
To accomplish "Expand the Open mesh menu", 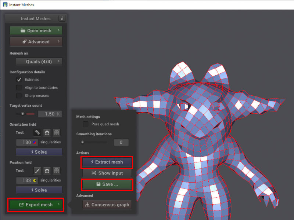I will pyautogui.click(x=36, y=30).
